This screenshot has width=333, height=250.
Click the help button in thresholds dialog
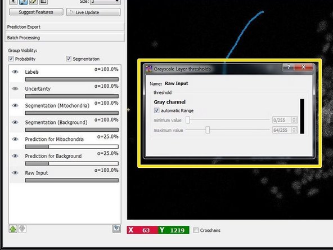click(288, 67)
